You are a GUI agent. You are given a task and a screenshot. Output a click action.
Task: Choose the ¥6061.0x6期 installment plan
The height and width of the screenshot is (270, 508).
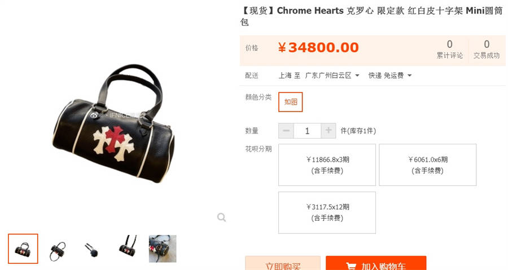(x=428, y=165)
